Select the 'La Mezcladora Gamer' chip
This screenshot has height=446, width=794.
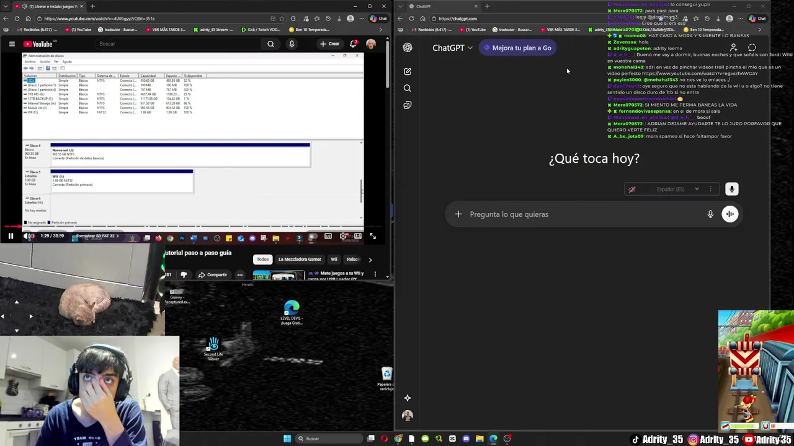coord(300,260)
